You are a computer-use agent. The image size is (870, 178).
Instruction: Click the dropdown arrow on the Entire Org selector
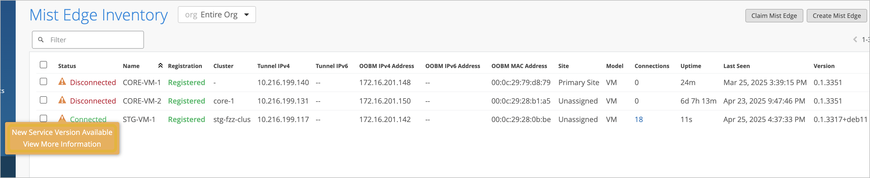(x=246, y=15)
